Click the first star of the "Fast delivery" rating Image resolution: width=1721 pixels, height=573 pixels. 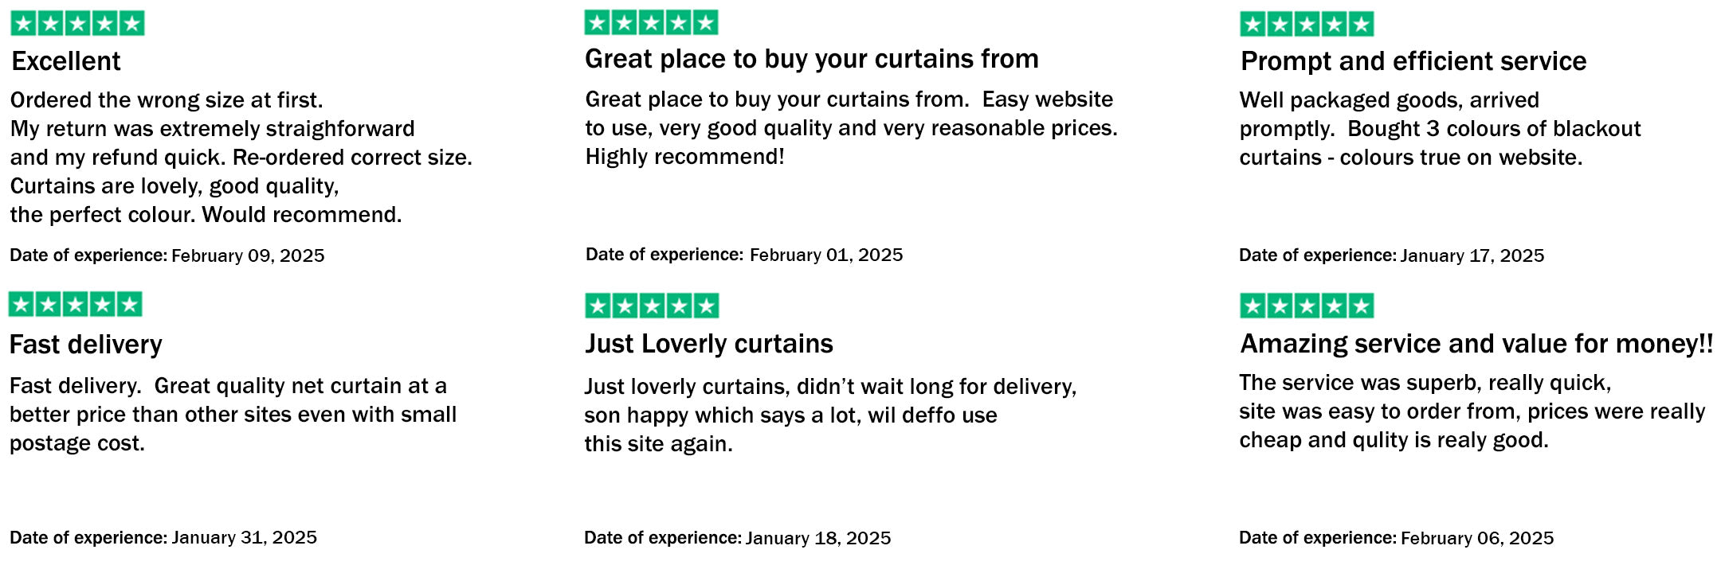coord(22,304)
